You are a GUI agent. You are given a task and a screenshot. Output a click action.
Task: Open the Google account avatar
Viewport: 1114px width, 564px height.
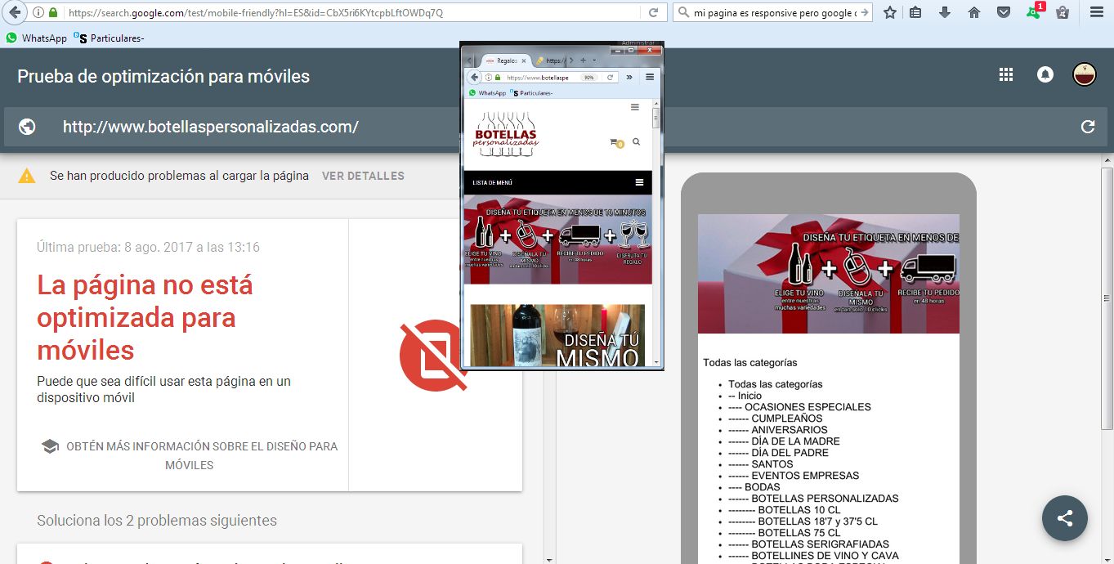(1085, 75)
